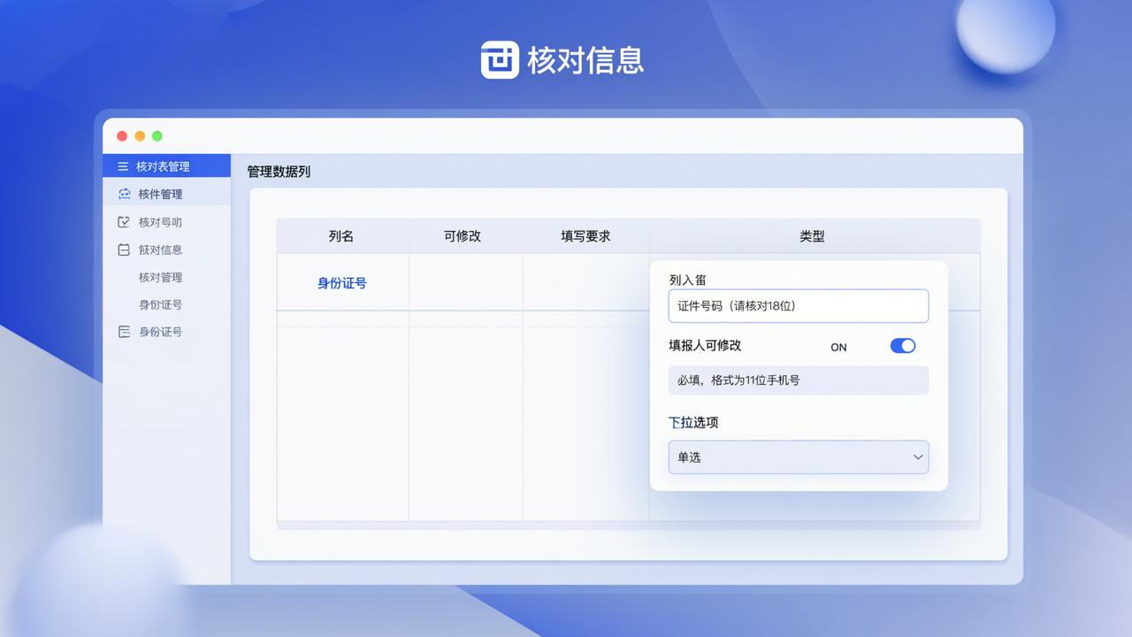Toggle the 填报人可修改 switch off

903,346
